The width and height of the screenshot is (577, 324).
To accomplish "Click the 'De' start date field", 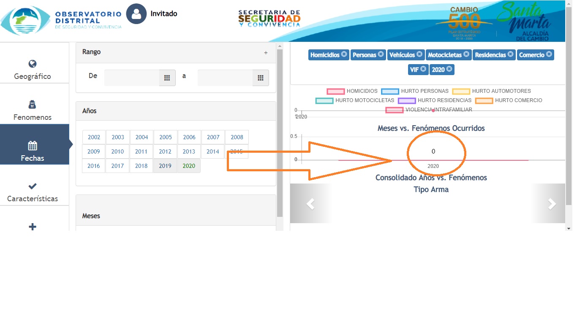I will tap(132, 78).
